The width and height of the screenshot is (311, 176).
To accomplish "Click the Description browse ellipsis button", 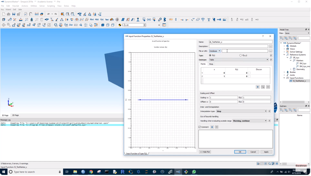I will pos(271,46).
